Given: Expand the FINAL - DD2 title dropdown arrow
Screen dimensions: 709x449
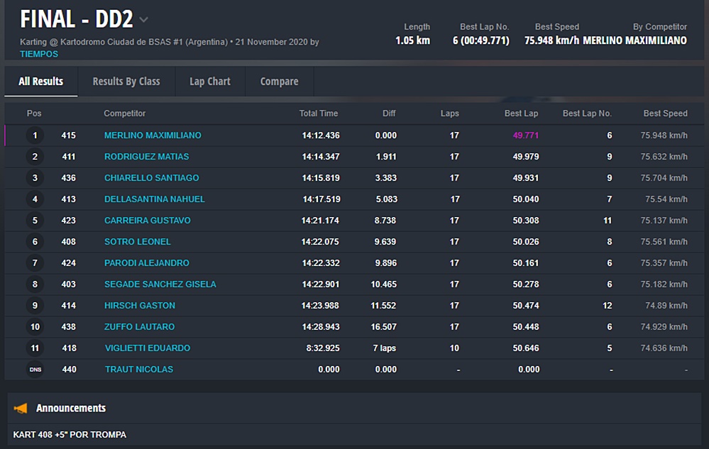Looking at the screenshot, I should [143, 20].
